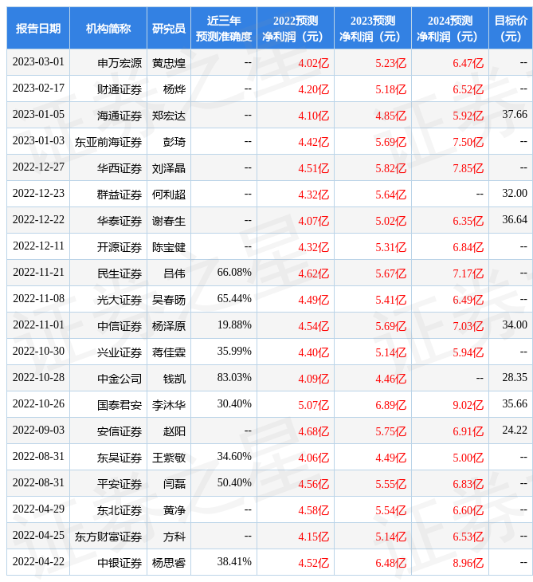
Task: Click researcher name 陈宝健
Action: 169,247
